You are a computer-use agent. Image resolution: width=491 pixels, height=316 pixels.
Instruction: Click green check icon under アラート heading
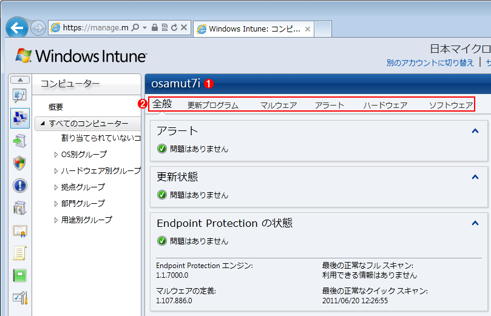tap(162, 149)
